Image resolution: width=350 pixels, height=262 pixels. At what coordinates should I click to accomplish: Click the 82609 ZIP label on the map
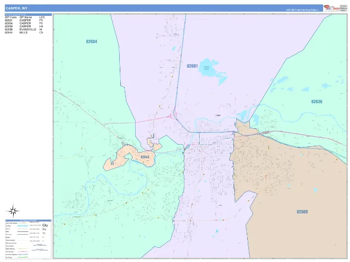[x=302, y=212]
